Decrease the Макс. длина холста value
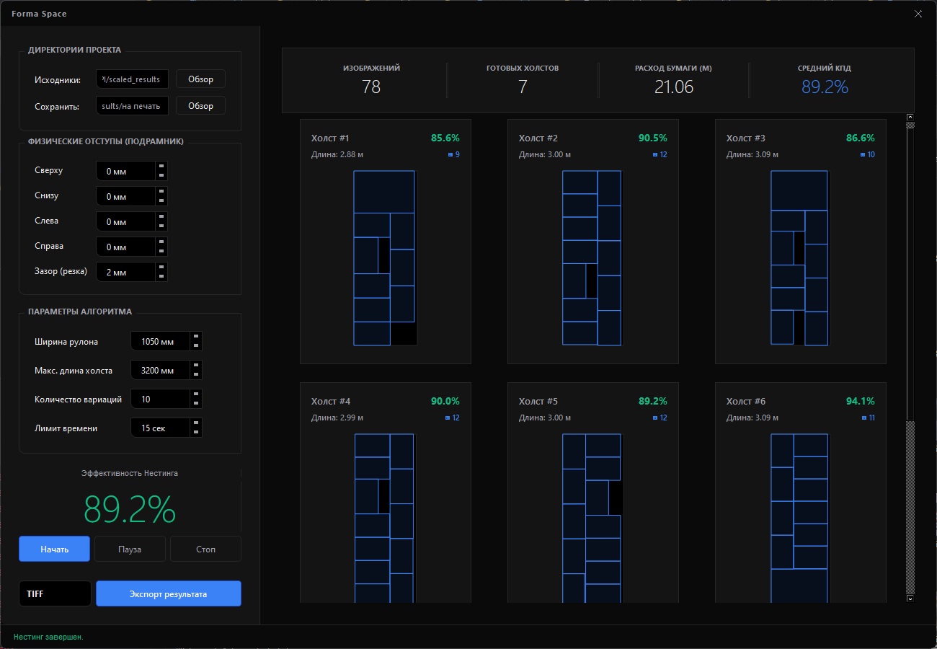This screenshot has height=649, width=937. pyautogui.click(x=196, y=374)
